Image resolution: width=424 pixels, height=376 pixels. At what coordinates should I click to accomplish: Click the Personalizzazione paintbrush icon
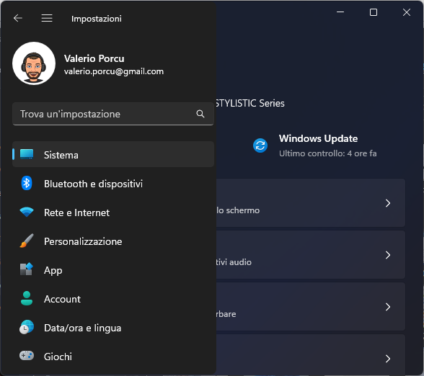click(27, 241)
